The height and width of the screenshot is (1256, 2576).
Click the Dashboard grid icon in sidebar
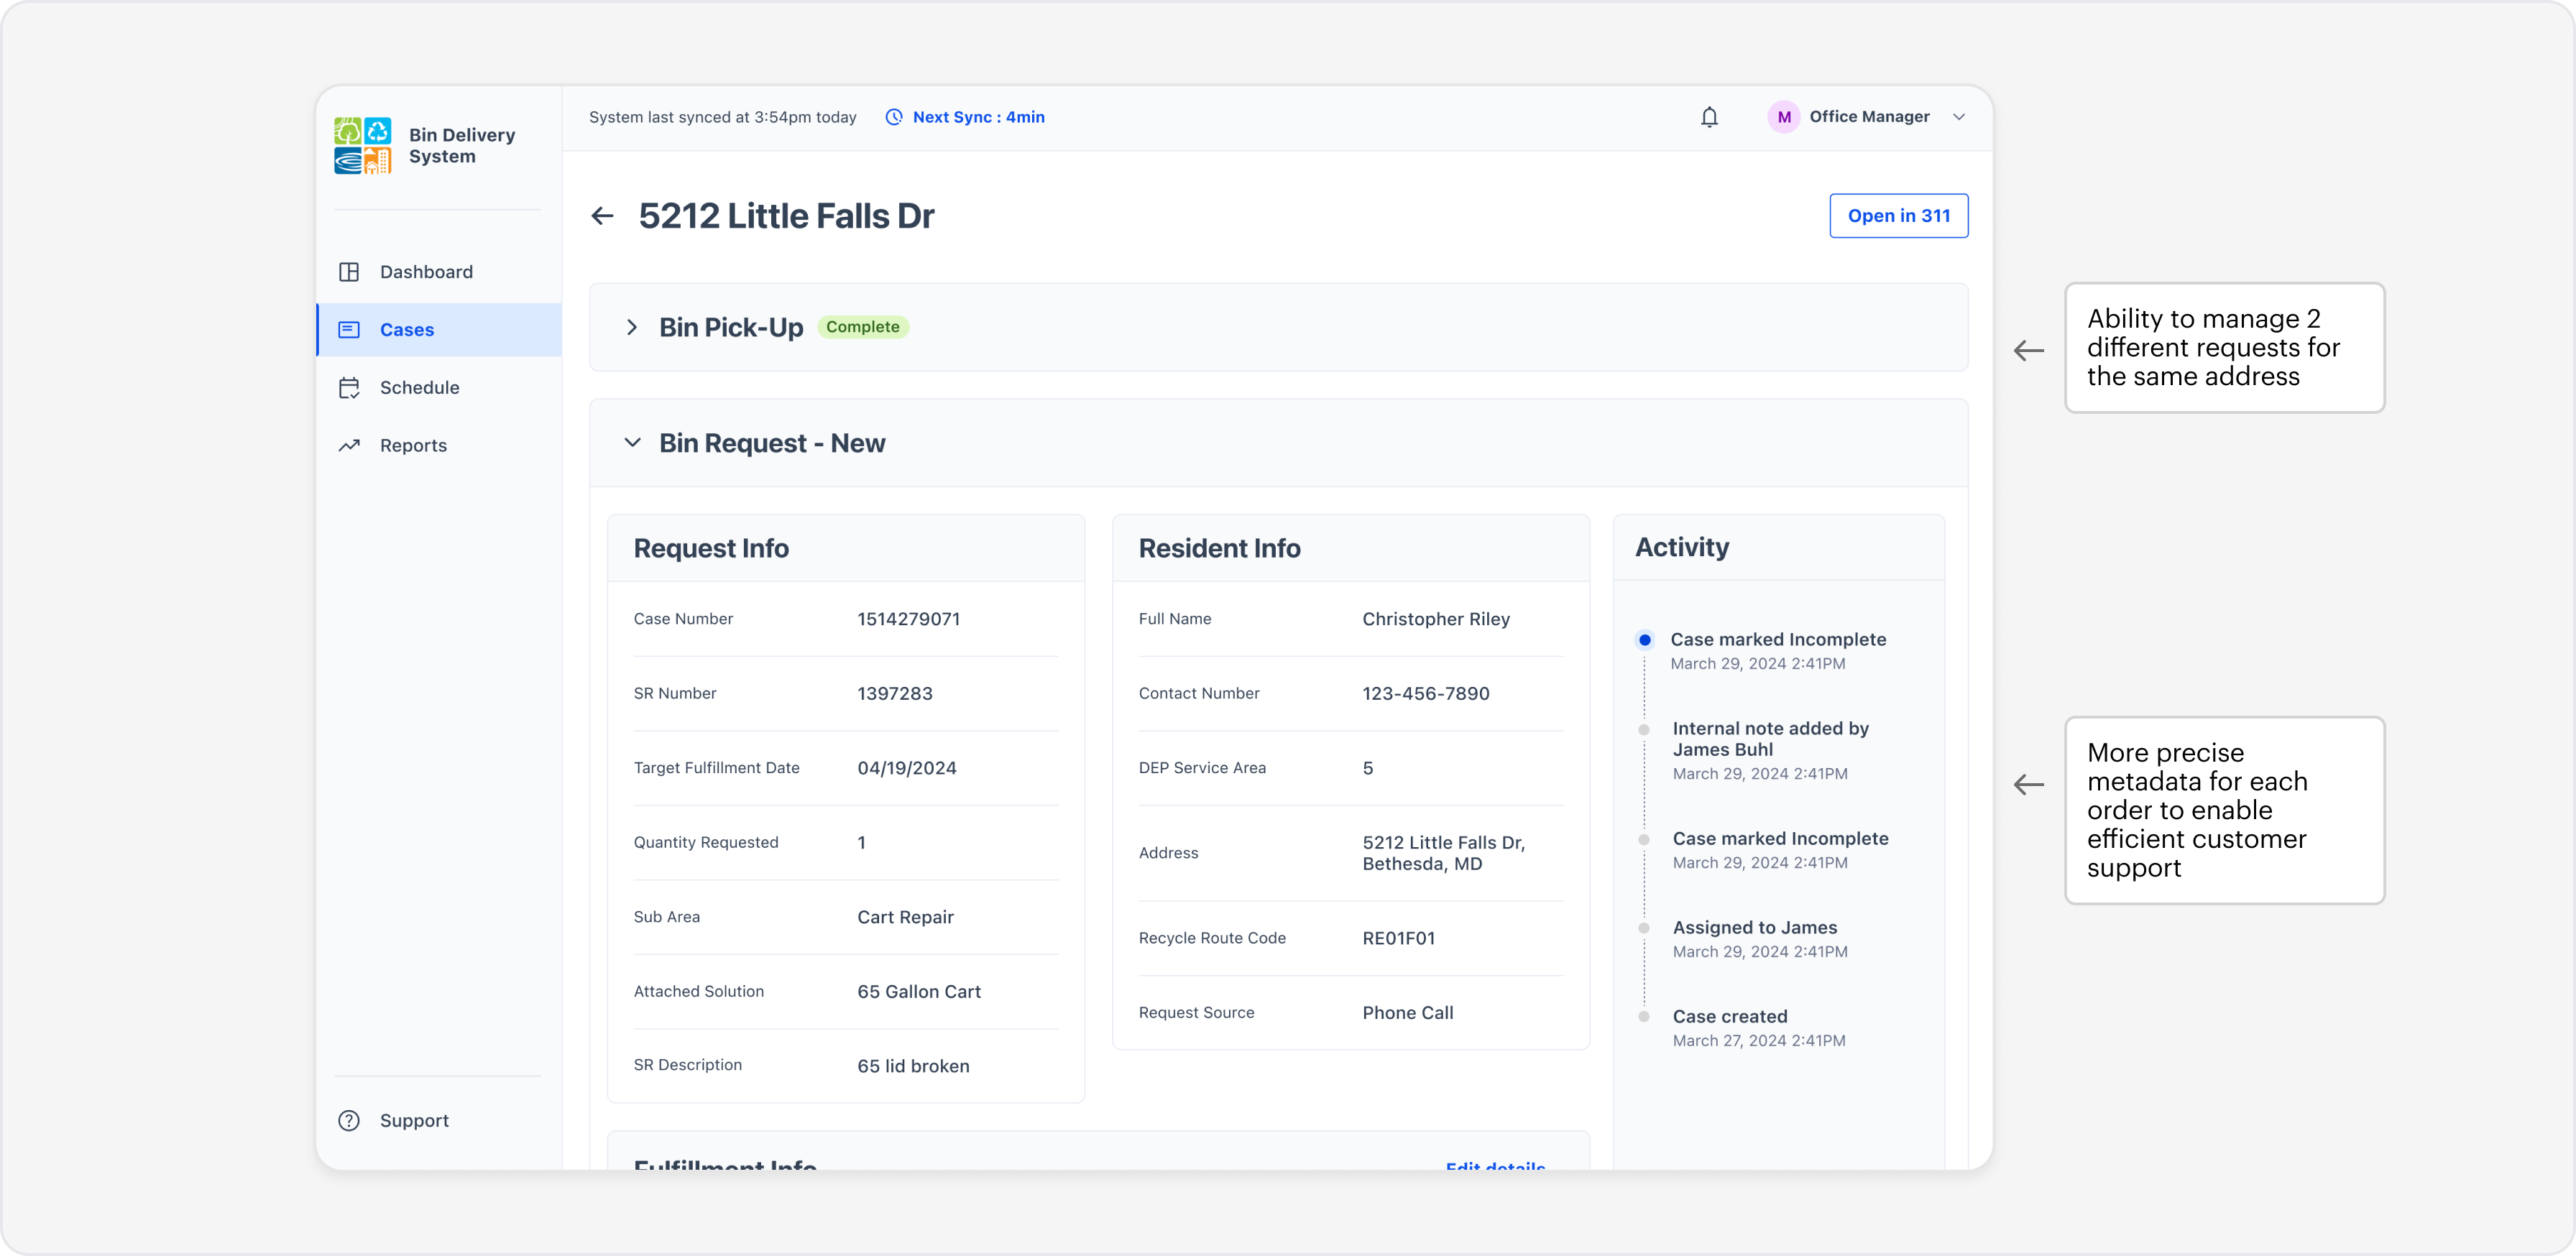pos(349,272)
